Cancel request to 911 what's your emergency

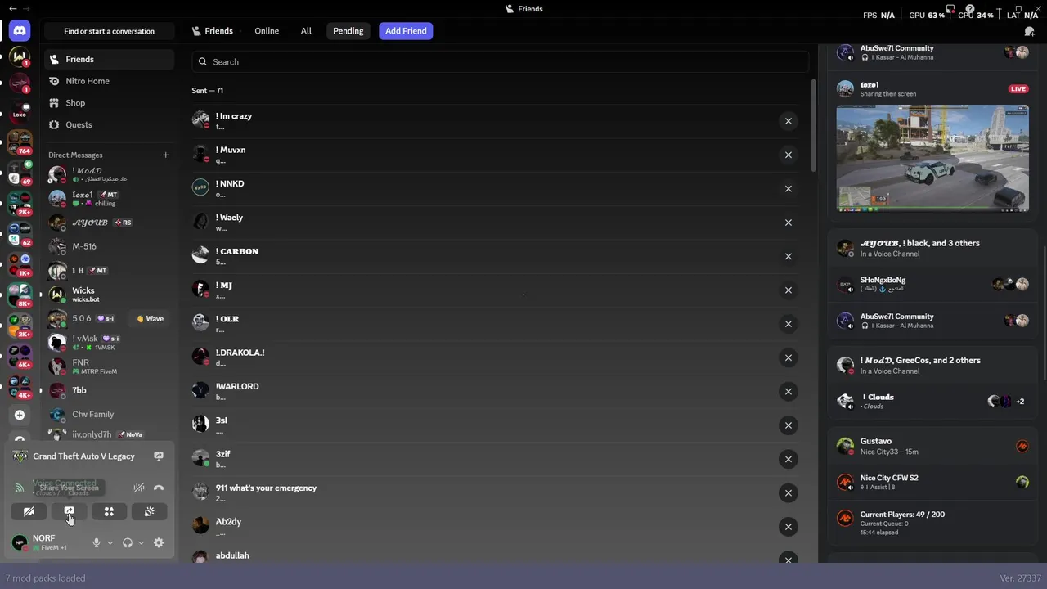(x=789, y=492)
